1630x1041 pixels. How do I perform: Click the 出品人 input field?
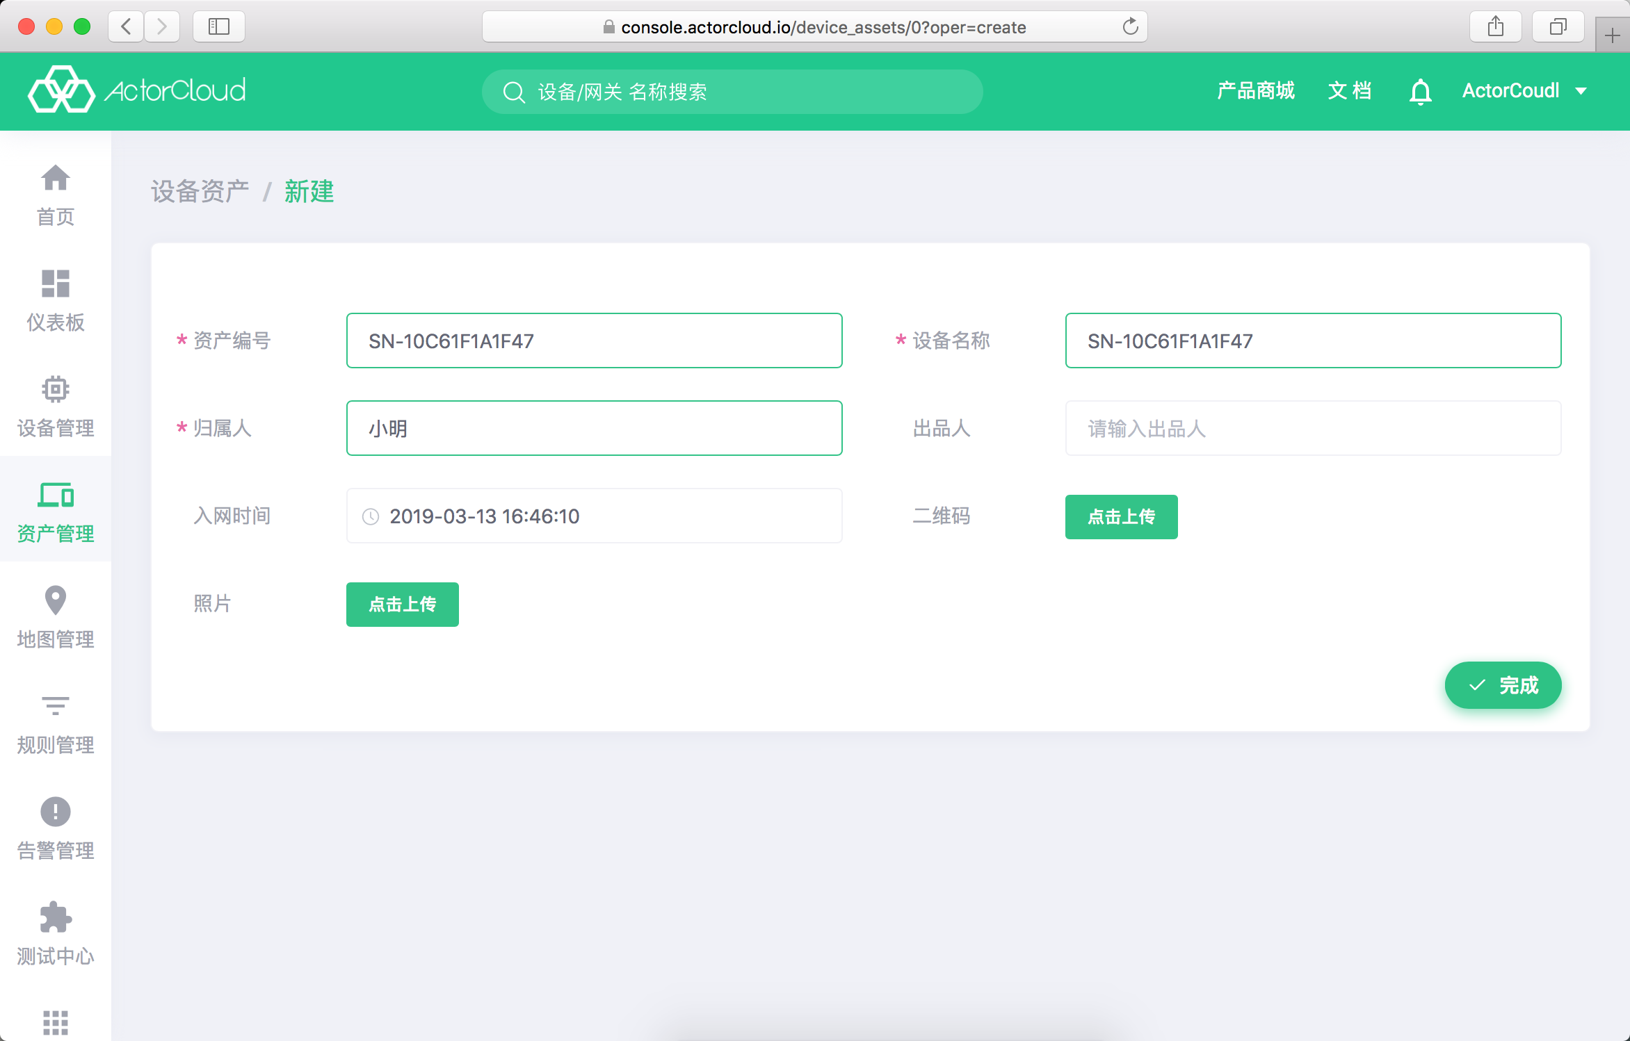tap(1314, 428)
